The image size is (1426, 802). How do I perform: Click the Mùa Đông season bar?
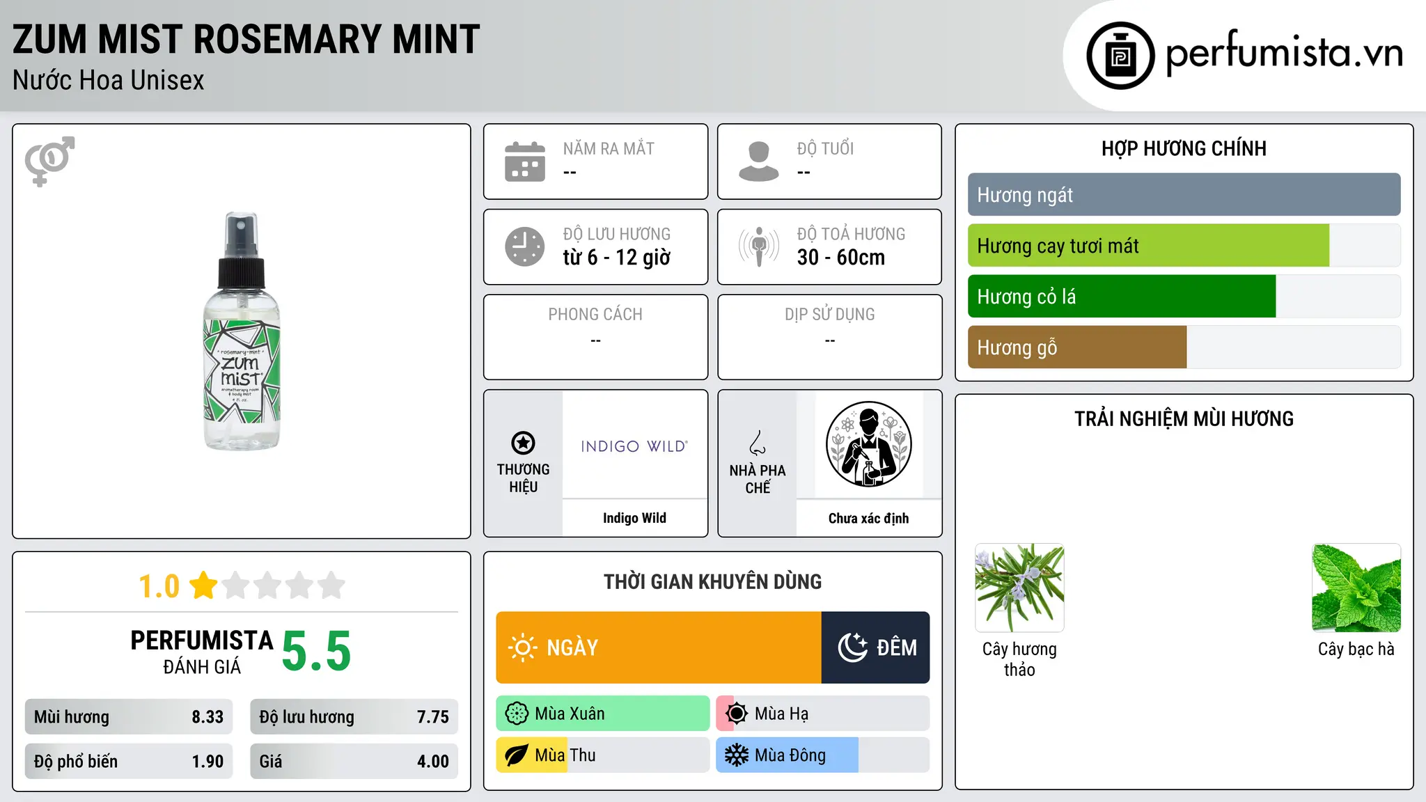(x=823, y=755)
